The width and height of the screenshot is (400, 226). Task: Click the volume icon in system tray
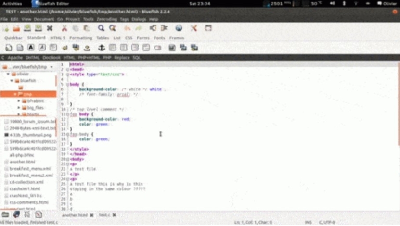coord(332,3)
